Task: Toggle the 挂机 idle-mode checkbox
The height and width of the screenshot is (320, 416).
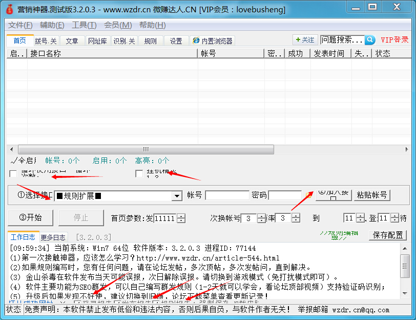Action: [139, 174]
